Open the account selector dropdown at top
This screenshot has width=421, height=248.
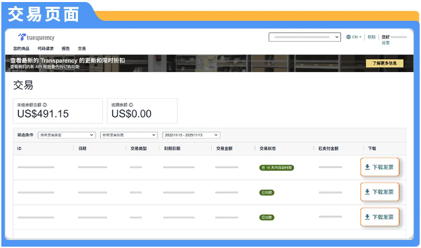coord(305,37)
